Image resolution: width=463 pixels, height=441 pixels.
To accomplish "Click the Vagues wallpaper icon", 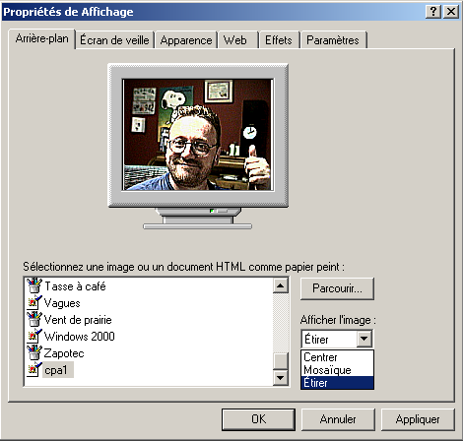I will [x=34, y=302].
